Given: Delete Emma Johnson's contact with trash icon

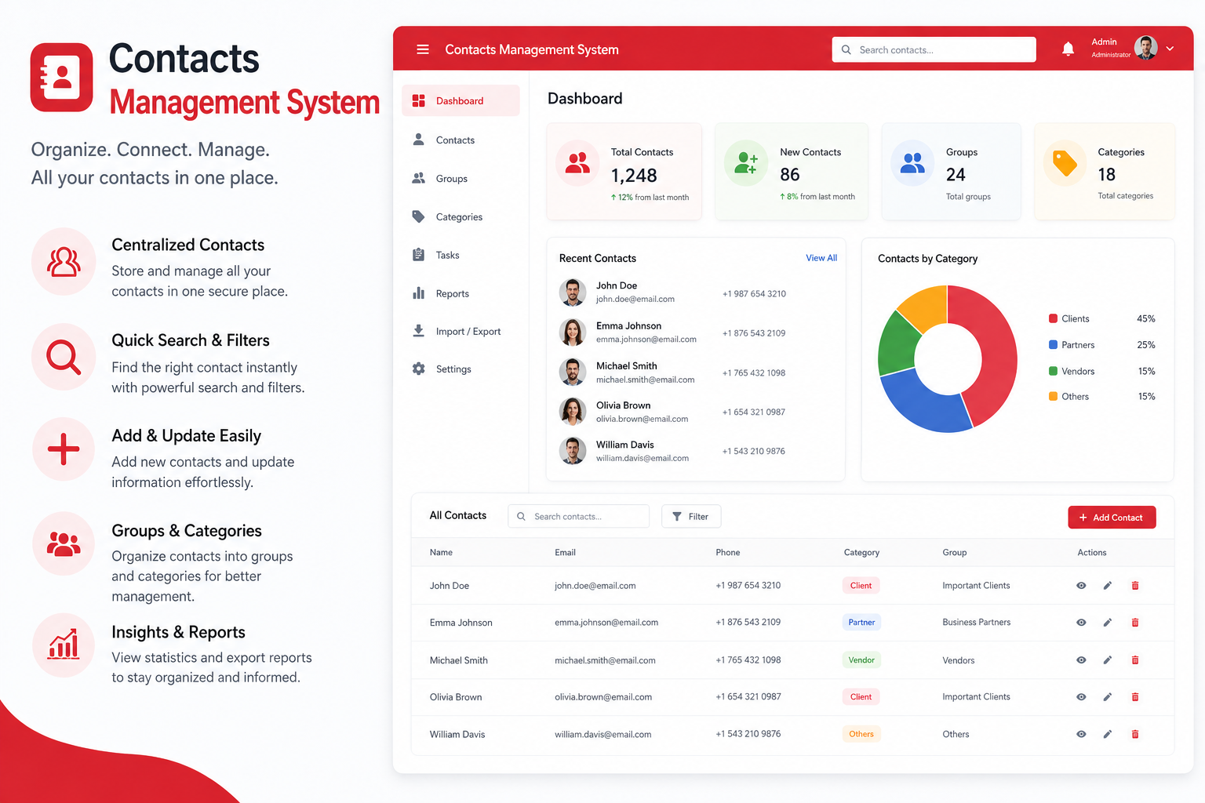Looking at the screenshot, I should pos(1135,623).
